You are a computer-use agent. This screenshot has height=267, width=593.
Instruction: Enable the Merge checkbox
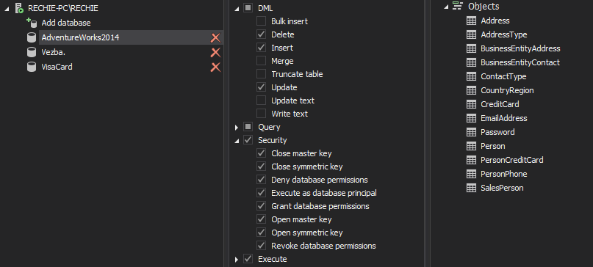click(x=262, y=61)
